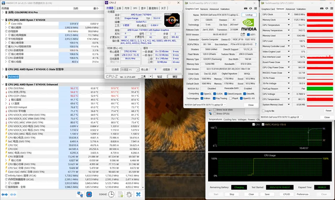The height and width of the screenshot is (200, 335).
Task: Open HWiNFO sensor settings gear icon
Action: pos(129,195)
